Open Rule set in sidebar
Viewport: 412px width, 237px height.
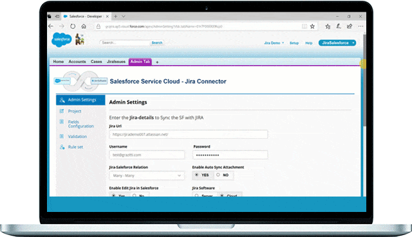coord(75,147)
